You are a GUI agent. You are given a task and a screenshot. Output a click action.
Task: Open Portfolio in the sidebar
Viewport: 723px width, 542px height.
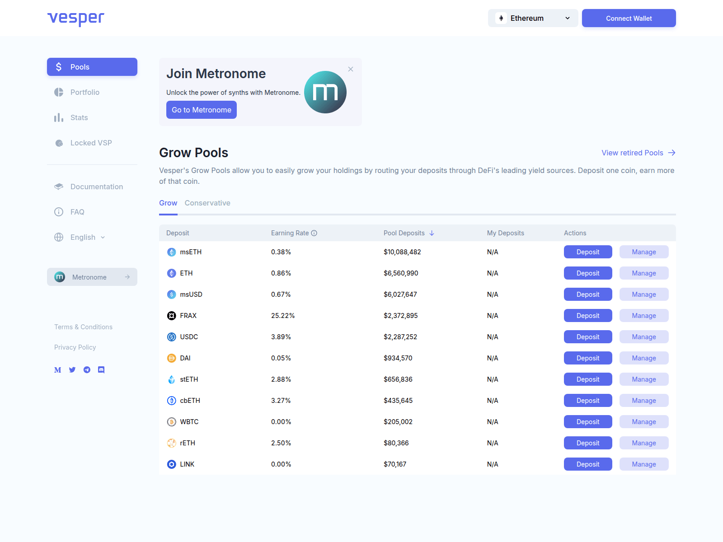coord(85,92)
